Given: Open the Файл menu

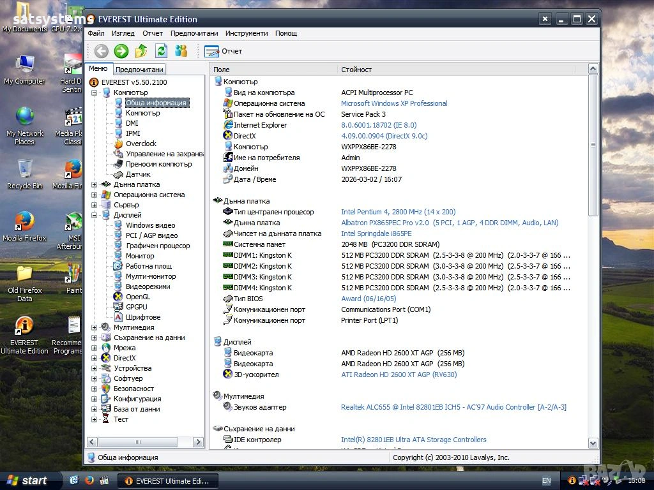Looking at the screenshot, I should (x=96, y=33).
